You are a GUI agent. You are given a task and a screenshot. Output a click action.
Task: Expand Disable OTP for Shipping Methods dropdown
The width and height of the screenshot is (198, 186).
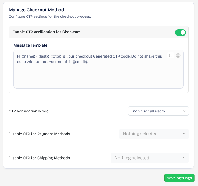point(149,158)
